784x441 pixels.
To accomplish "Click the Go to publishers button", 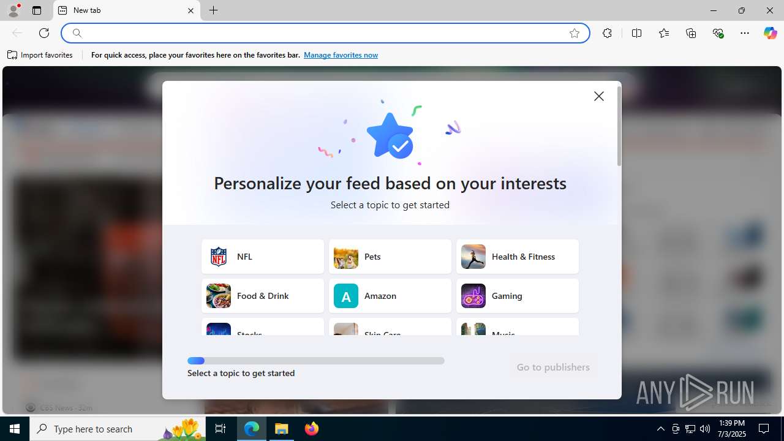I will coord(553,367).
